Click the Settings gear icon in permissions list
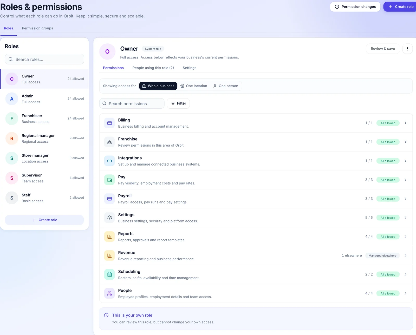Screen dimensions: 416x335 pyautogui.click(x=109, y=218)
